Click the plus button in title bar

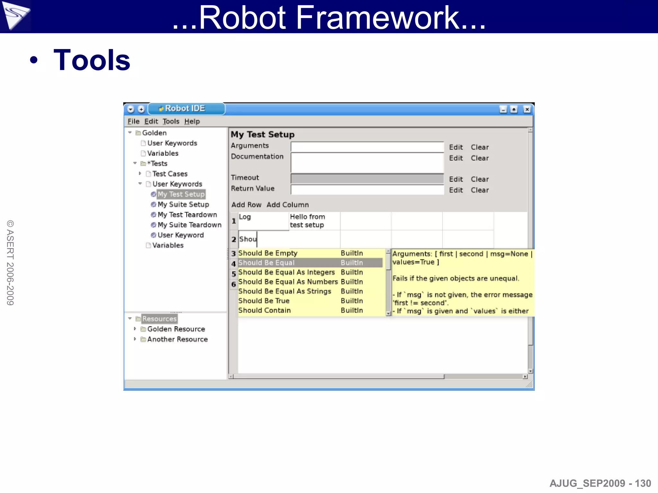pos(141,109)
